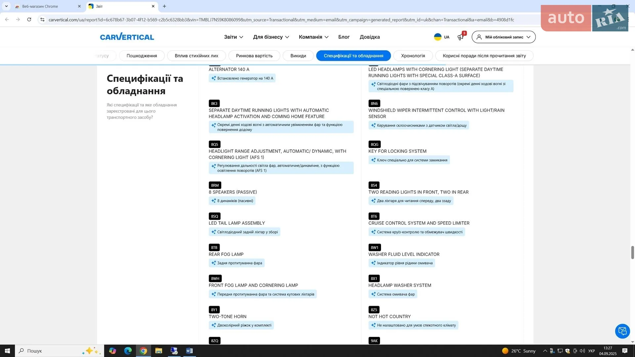Open File Explorer from the taskbar
Screen dimensions: 635x357
tap(158, 351)
